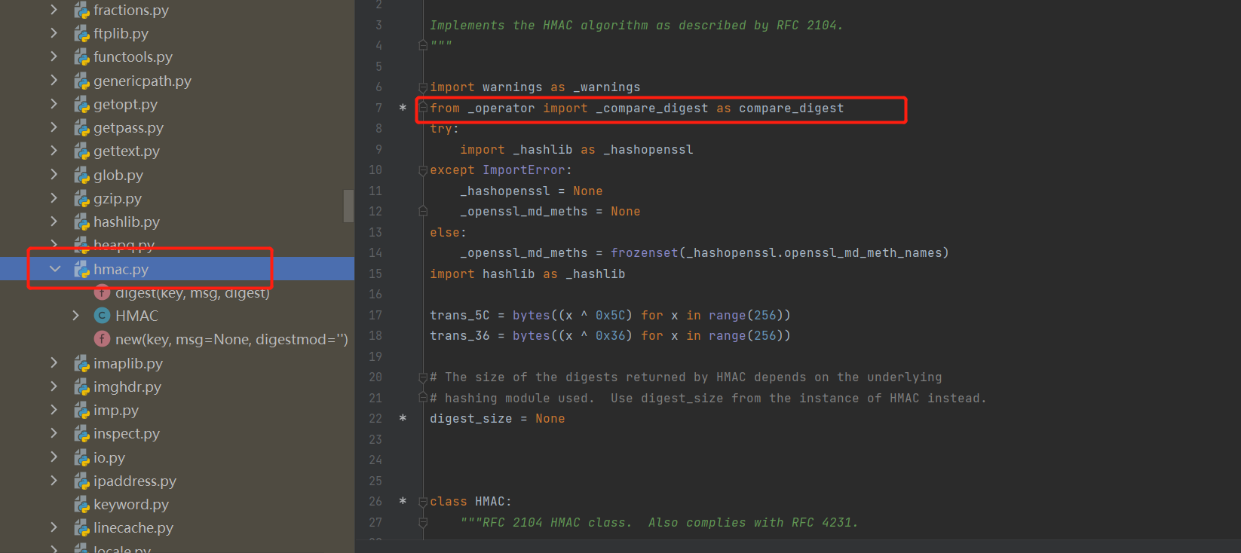Click the gettext.py file icon

point(81,151)
